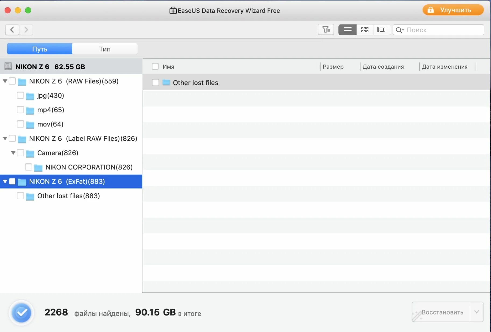Sort by the Дата изменения column header
The image size is (491, 332).
click(x=445, y=67)
